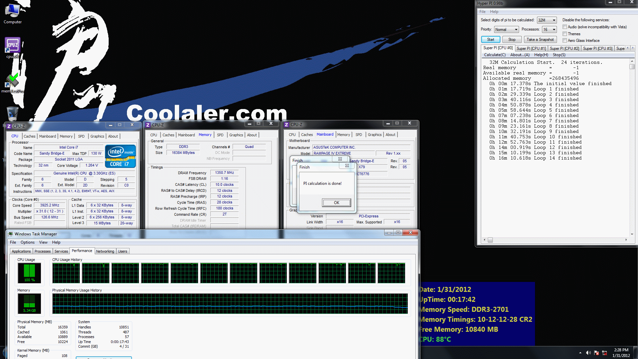638x359 pixels.
Task: Click the Intel Core i7 inside logo
Action: click(120, 156)
